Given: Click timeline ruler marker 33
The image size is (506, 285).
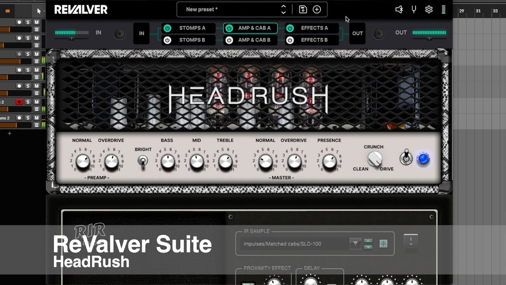Looking at the screenshot, I should (495, 11).
